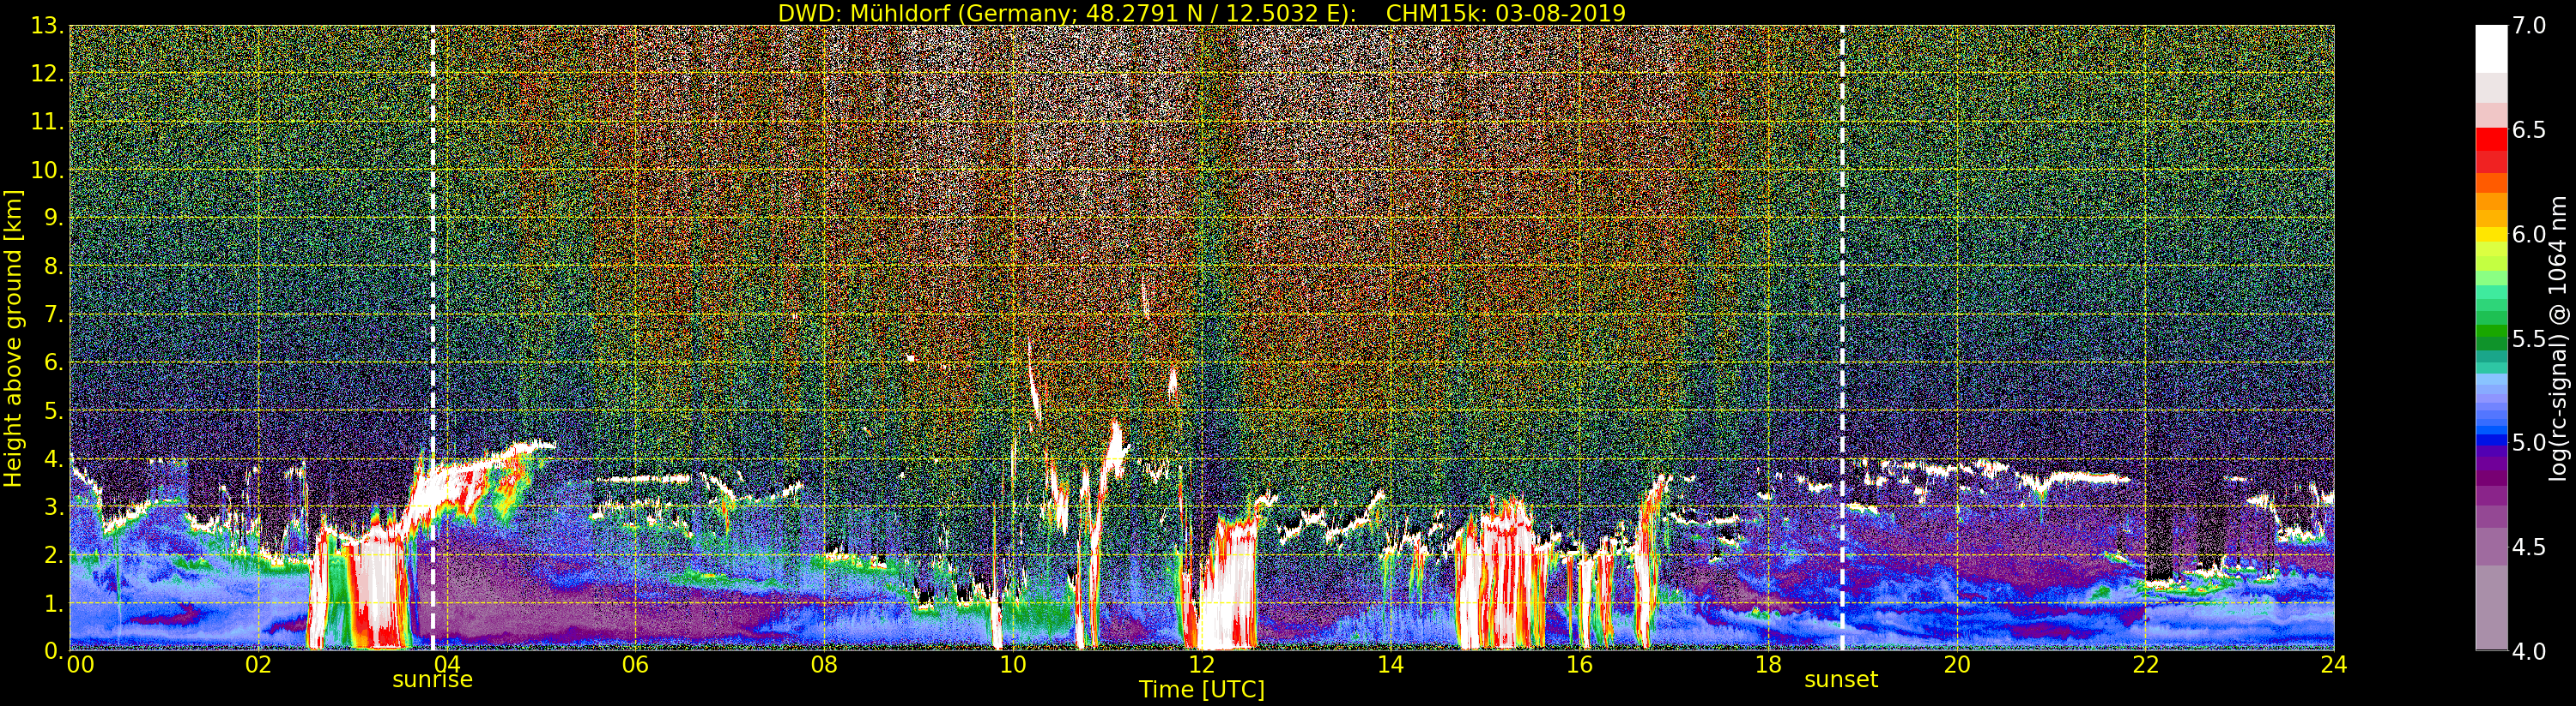Viewport: 2576px width, 706px height.
Task: Select the "sunset" label below the time axis
Action: tap(1841, 680)
